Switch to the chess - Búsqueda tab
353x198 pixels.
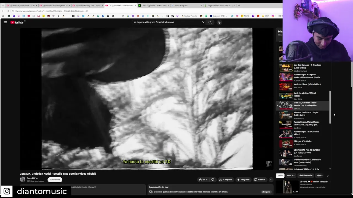(x=186, y=5)
